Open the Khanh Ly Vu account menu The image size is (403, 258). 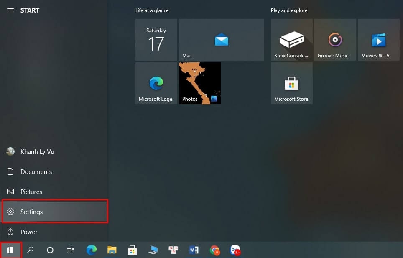pos(54,152)
